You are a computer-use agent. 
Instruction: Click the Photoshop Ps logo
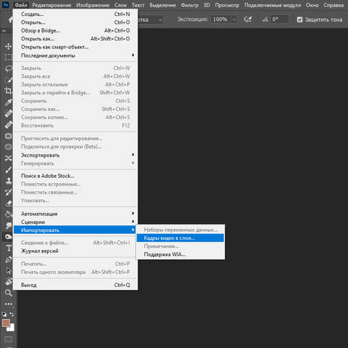pyautogui.click(x=5, y=4)
